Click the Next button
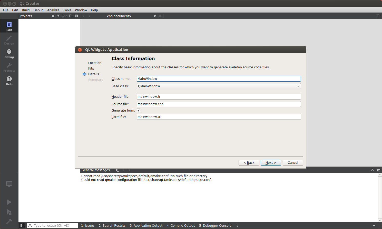Screen dimensions: 382x229 pyautogui.click(x=271, y=162)
